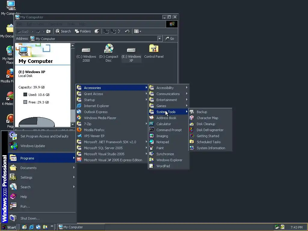Click Show Desktop in Quick Launch
Viewport: 308px width, 231px height.
(24, 227)
